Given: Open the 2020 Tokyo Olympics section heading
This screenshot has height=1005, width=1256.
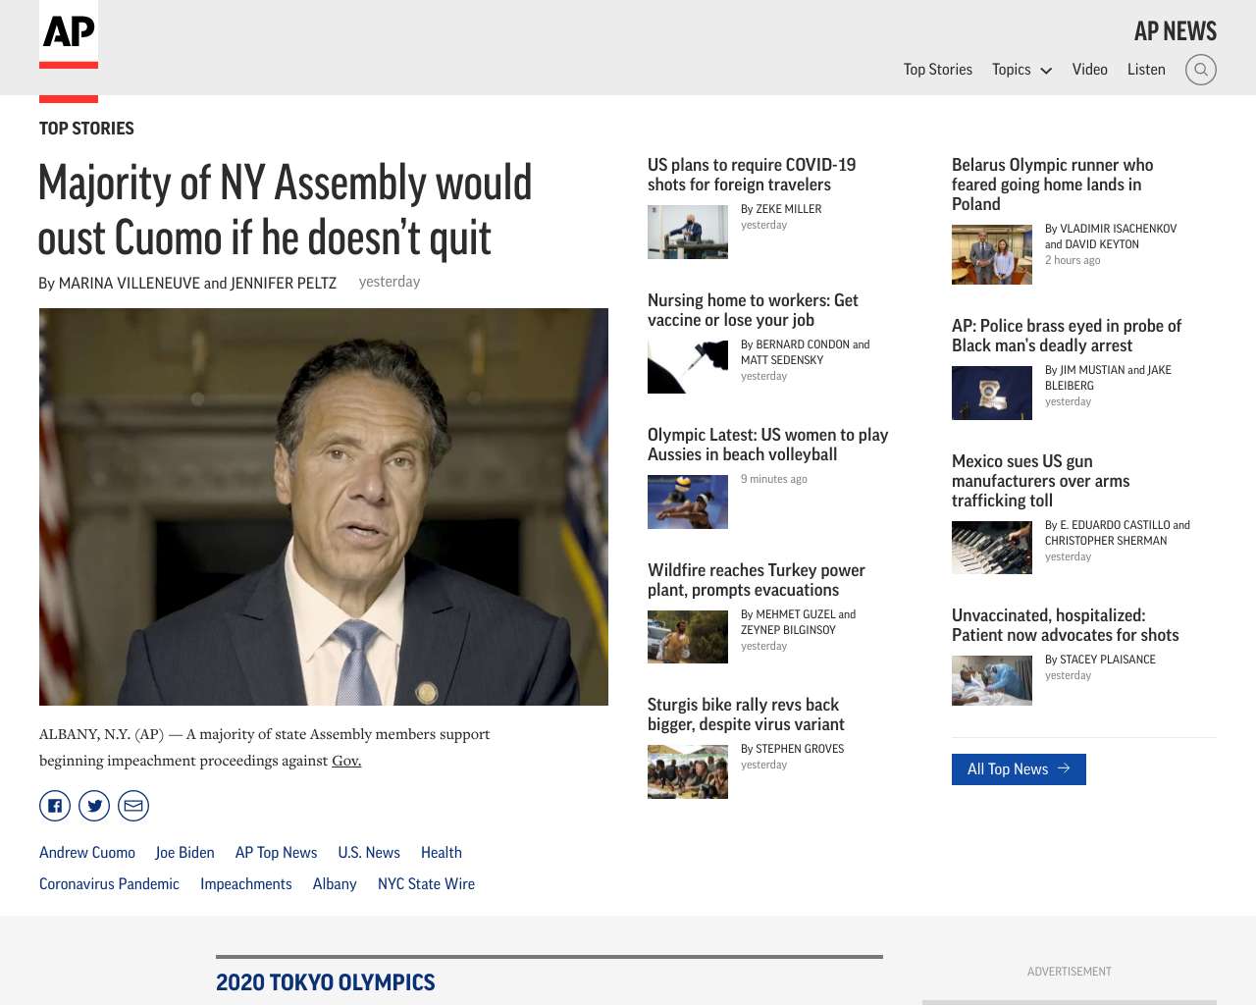Looking at the screenshot, I should [x=326, y=982].
